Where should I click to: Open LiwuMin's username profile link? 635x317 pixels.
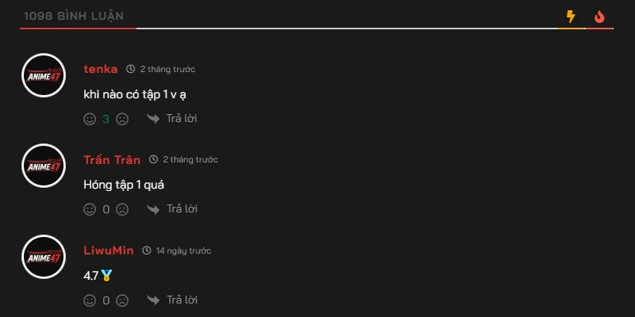109,251
